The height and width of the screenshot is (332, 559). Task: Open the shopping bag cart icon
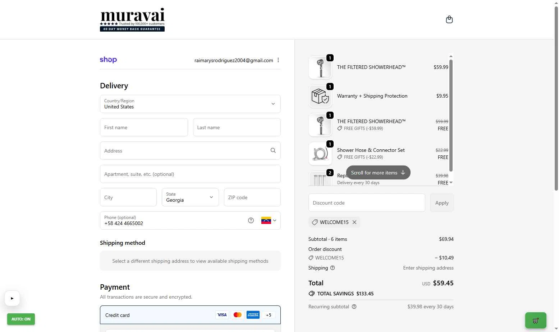[x=449, y=19]
